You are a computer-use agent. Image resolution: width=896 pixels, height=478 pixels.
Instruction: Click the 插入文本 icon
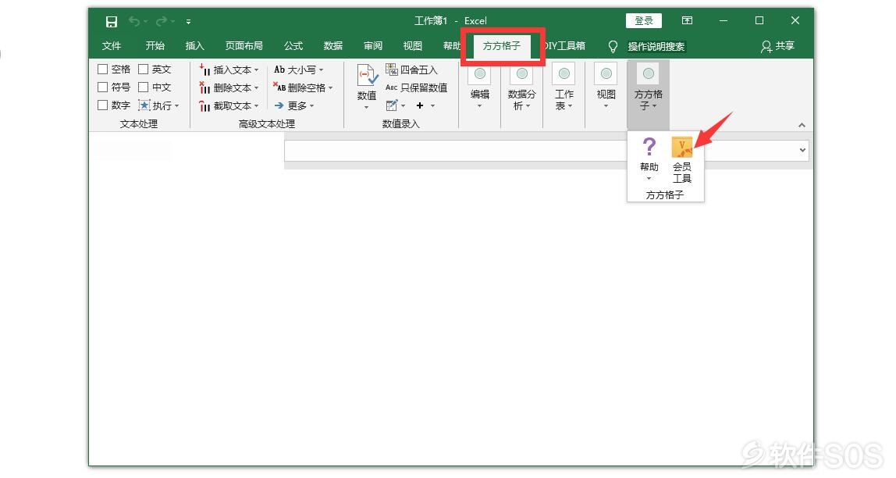point(204,70)
